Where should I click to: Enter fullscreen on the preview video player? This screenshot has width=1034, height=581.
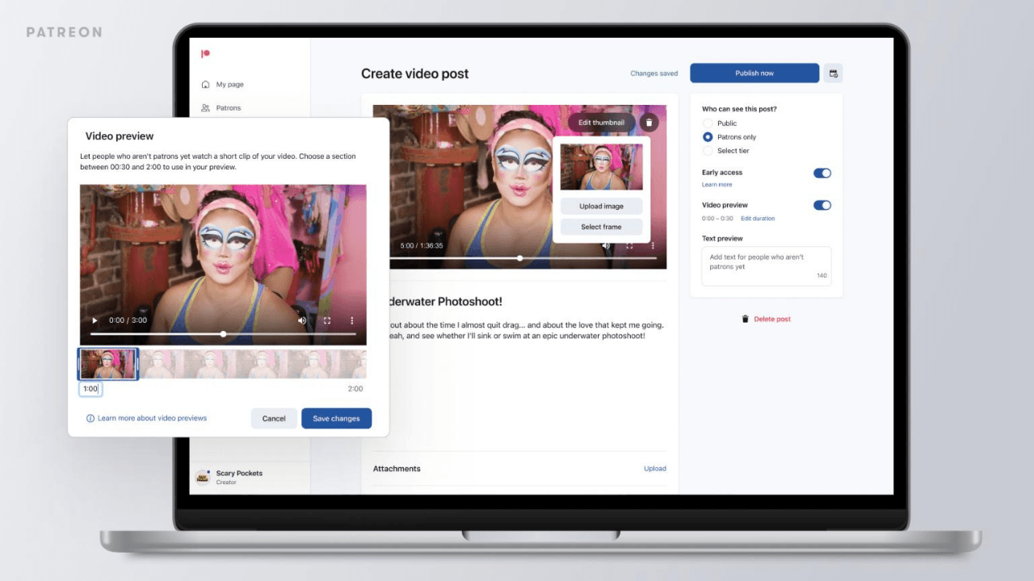[x=326, y=320]
